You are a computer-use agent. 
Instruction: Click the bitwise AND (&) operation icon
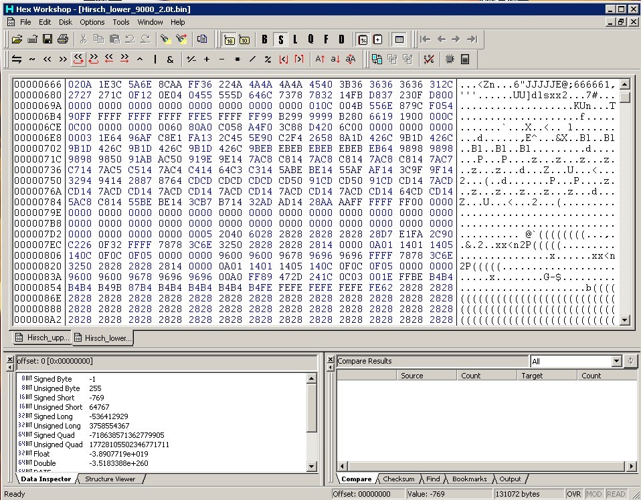(170, 59)
